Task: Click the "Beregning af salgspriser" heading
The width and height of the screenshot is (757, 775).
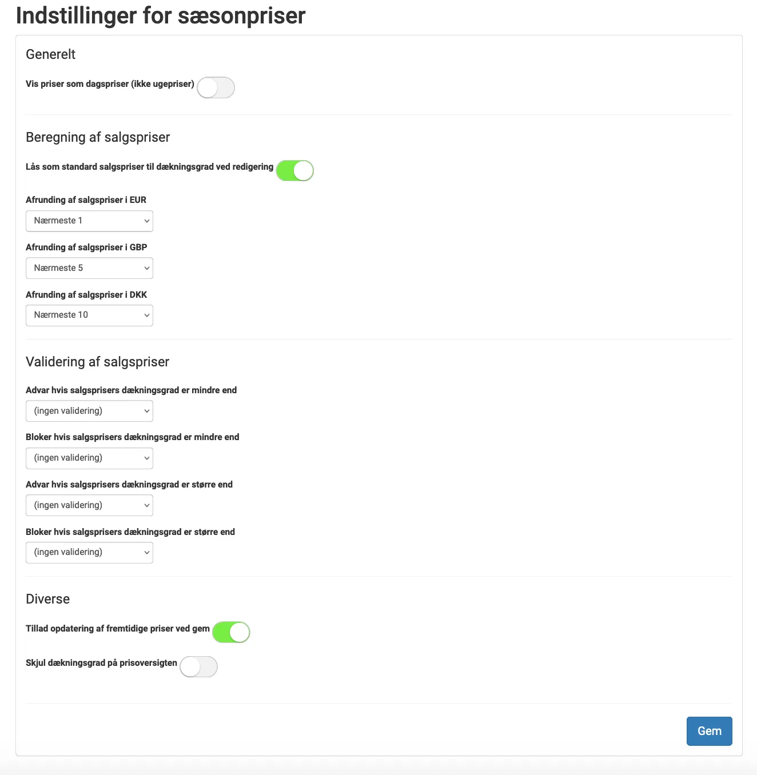Action: pos(97,137)
